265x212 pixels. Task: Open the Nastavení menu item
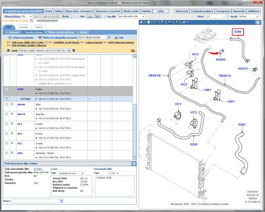pos(182,11)
